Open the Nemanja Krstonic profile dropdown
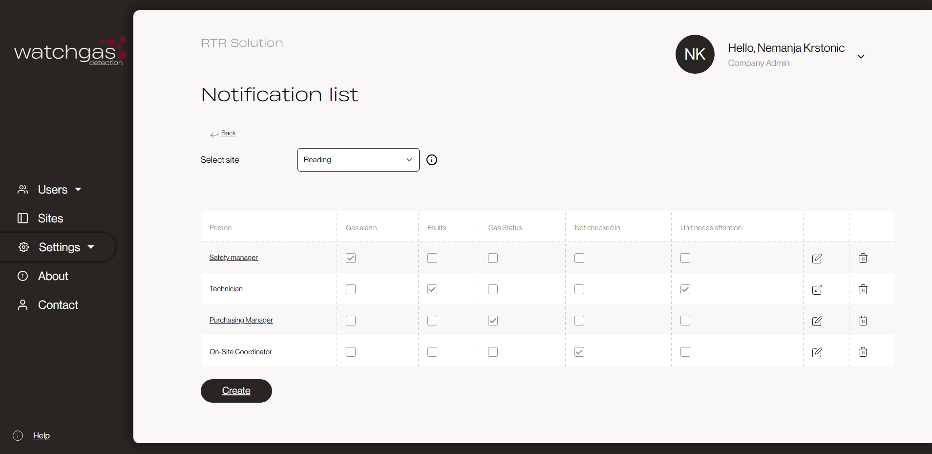This screenshot has width=932, height=454. click(x=861, y=56)
